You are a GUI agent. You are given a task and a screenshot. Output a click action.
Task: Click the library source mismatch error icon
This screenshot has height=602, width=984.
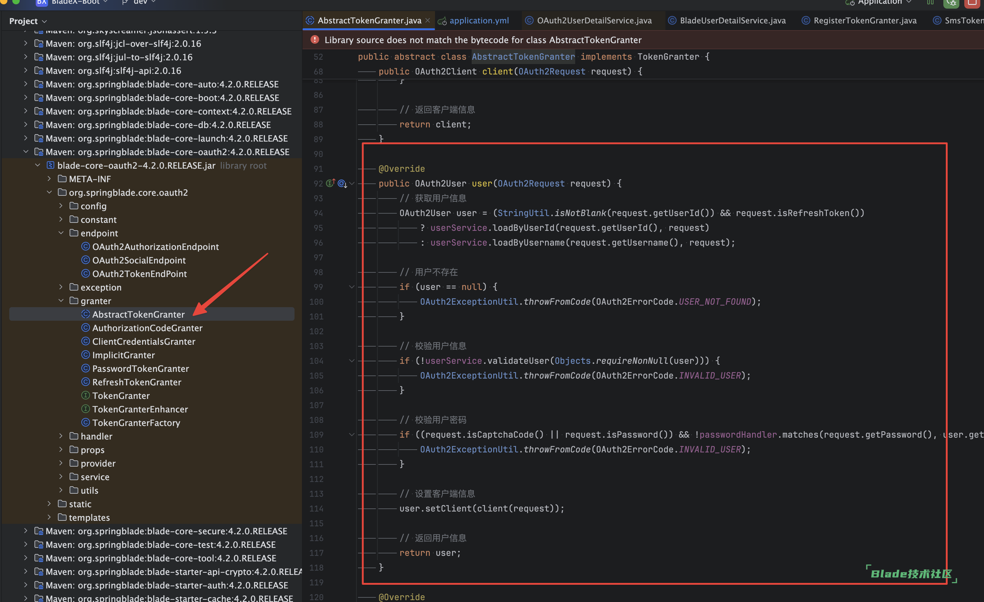click(315, 39)
